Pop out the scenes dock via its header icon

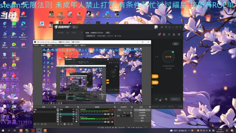tap(55, 107)
